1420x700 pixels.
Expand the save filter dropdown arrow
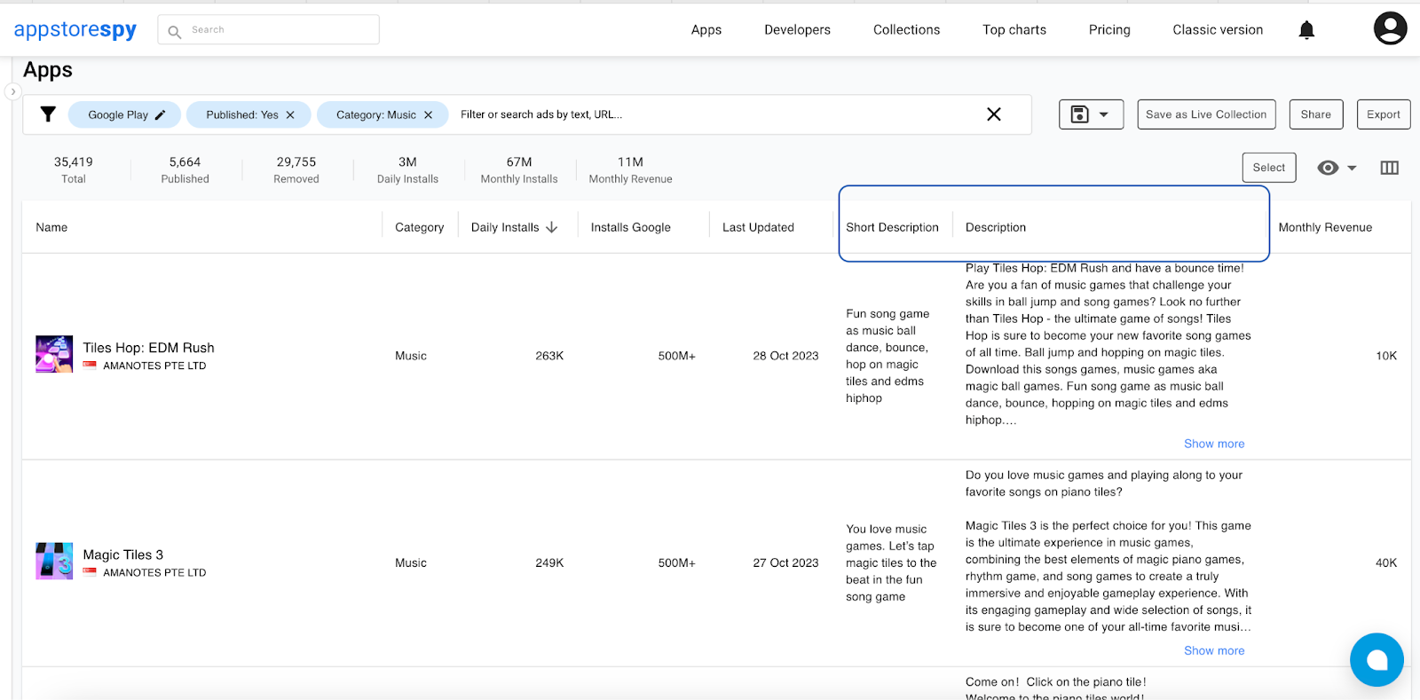click(x=1104, y=114)
